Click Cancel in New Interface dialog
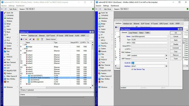 pyautogui.click(x=176, y=37)
